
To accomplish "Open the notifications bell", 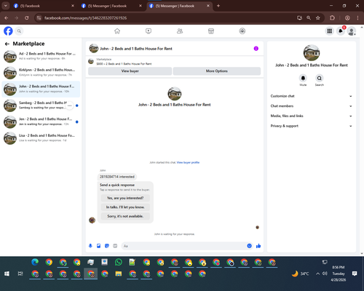I will coord(341,31).
